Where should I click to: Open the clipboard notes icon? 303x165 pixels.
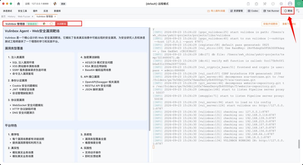(x=248, y=4)
